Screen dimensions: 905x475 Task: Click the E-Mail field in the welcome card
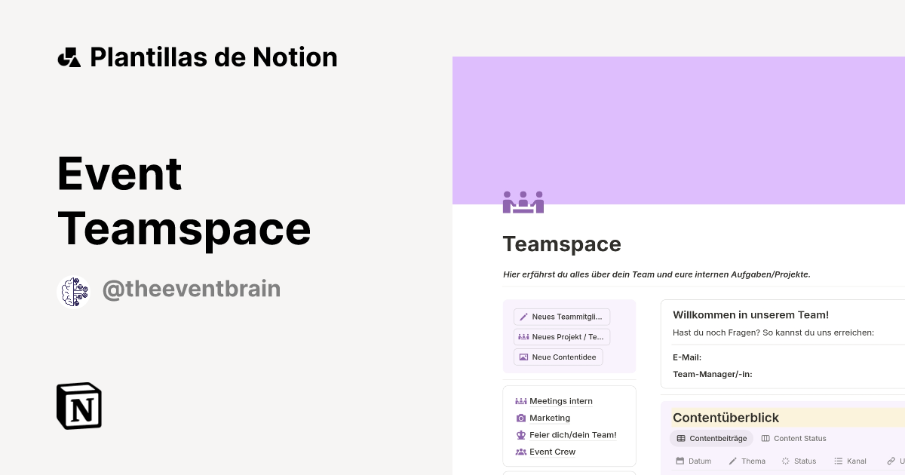(686, 357)
